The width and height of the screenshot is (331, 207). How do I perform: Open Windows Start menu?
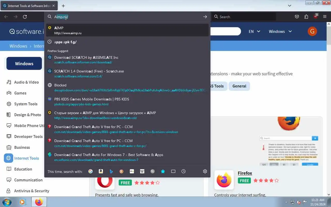(7, 202)
